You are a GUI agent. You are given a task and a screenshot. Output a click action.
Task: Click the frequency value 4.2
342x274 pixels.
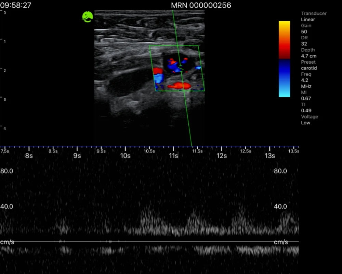pyautogui.click(x=304, y=80)
